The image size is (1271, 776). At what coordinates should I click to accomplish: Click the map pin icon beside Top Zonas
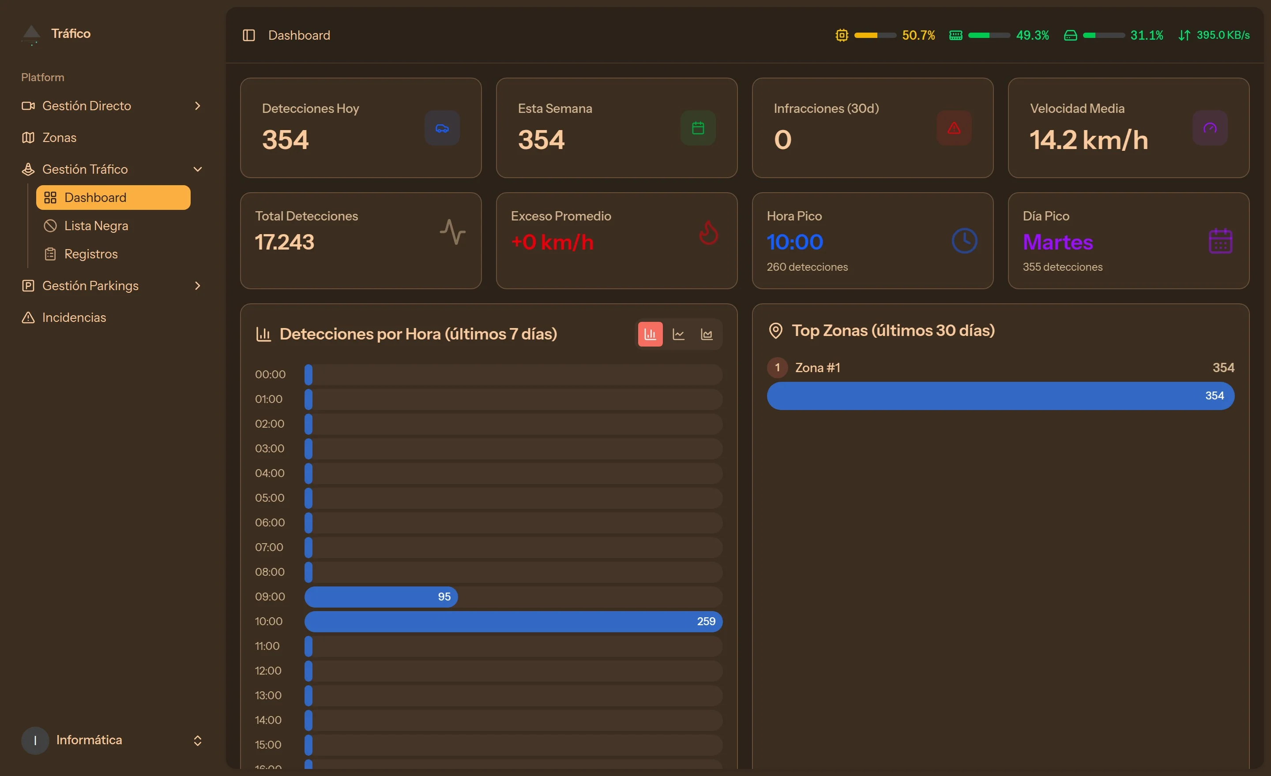[775, 330]
